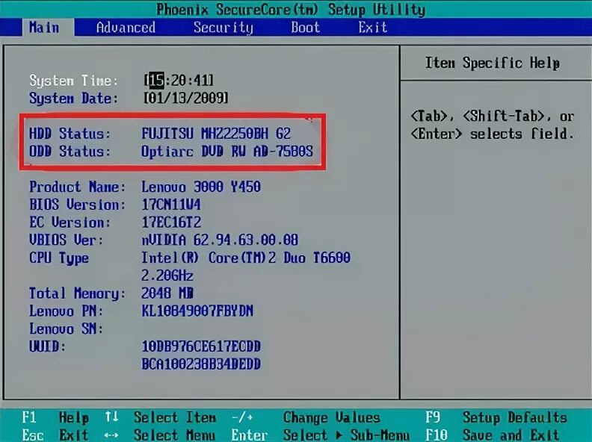Click the nVIDIA VBIOS version value
This screenshot has height=442, width=592.
click(220, 240)
